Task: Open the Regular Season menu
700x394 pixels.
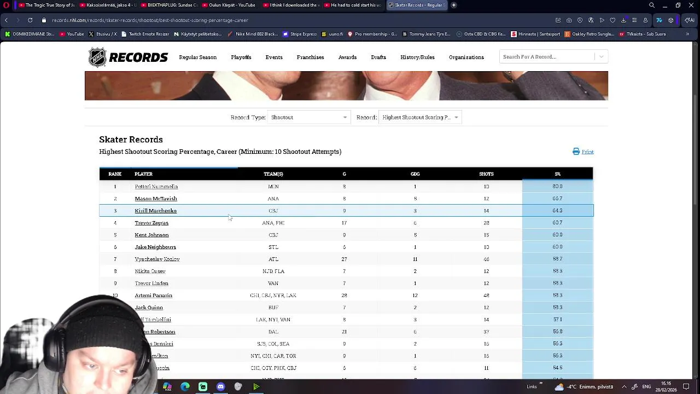Action: point(197,57)
